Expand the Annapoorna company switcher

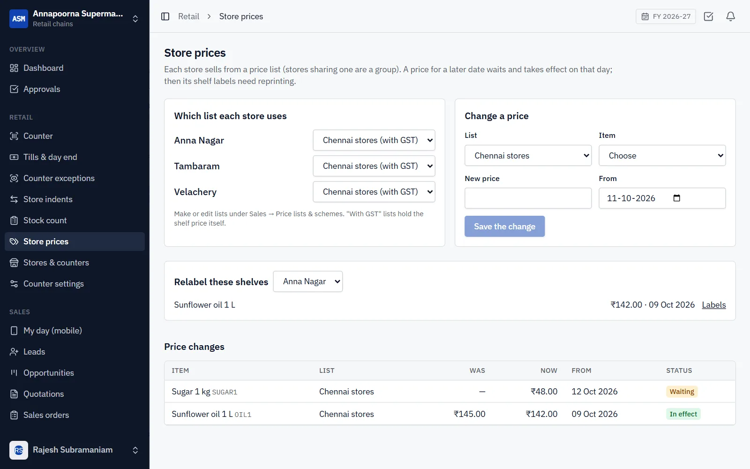135,19
